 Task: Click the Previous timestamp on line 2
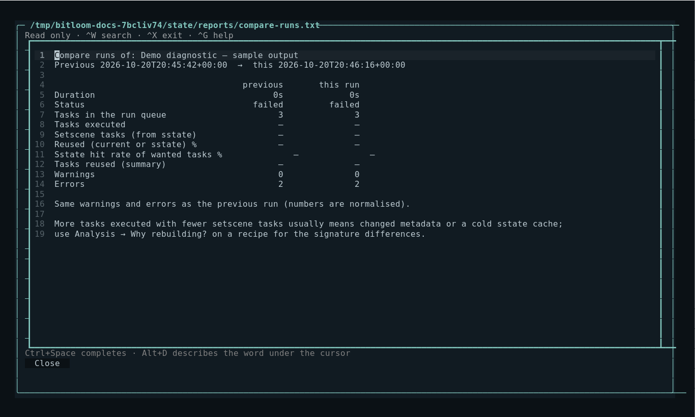[164, 65]
